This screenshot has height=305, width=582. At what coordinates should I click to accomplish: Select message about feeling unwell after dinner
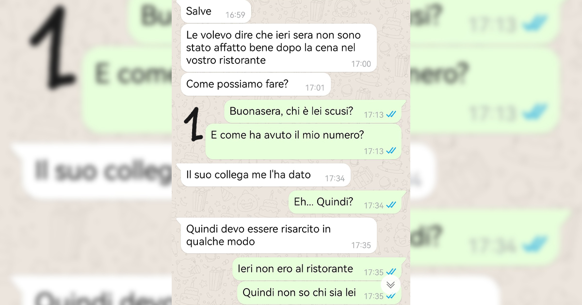pos(279,48)
